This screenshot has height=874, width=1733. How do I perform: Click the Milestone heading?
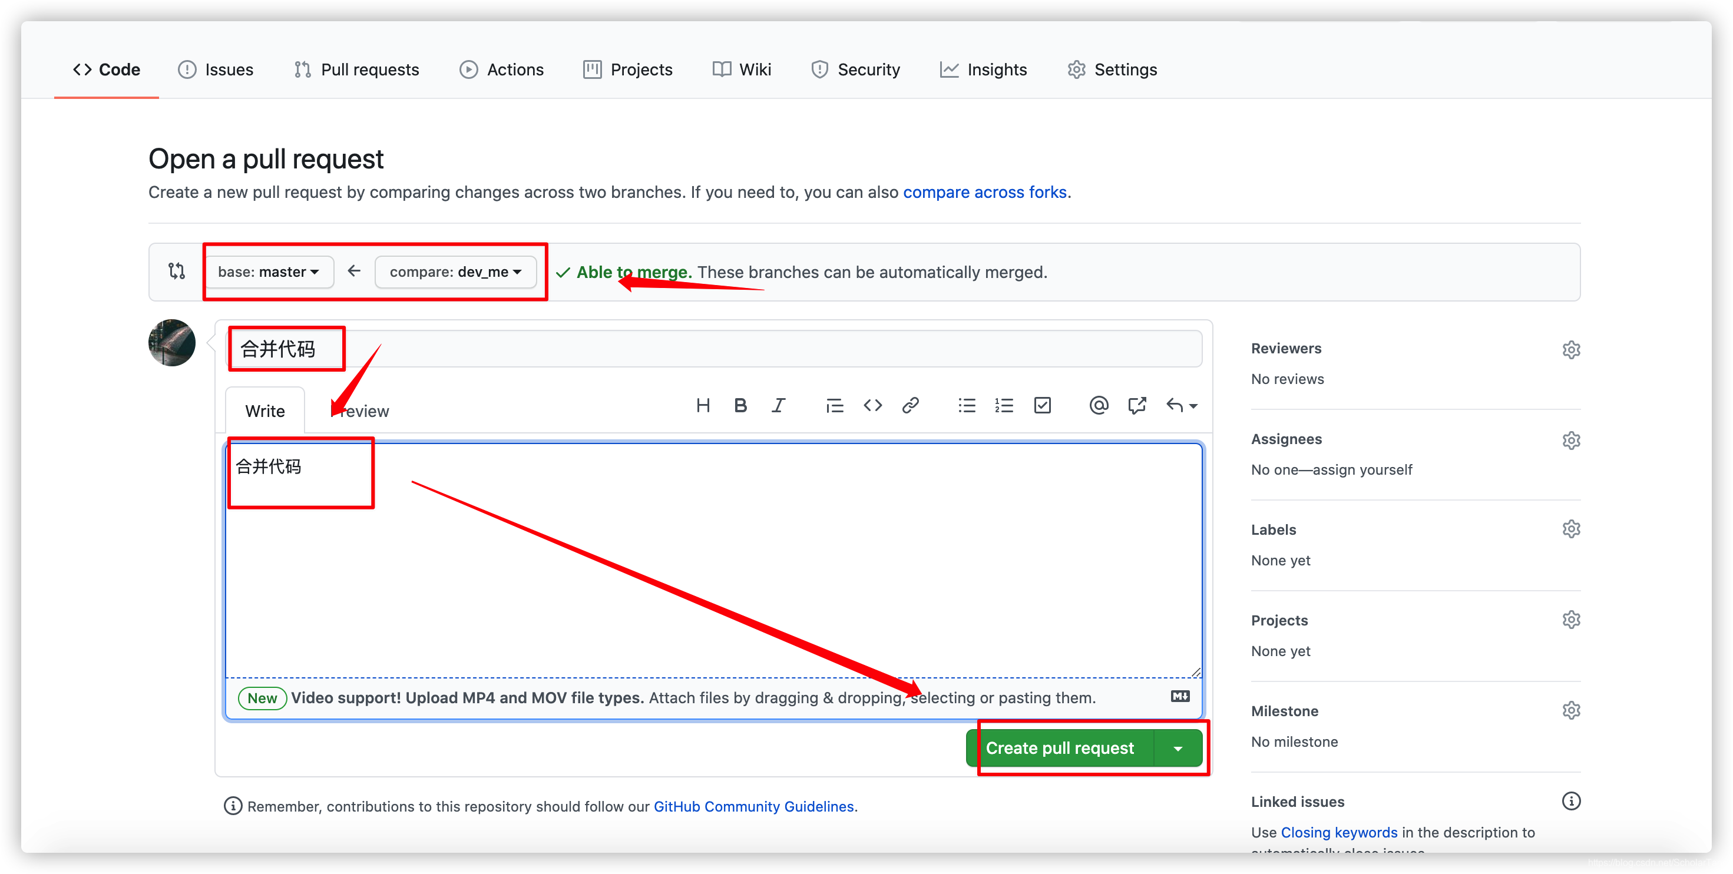click(1284, 711)
